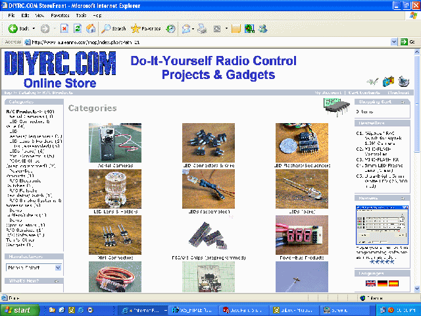
Task: Select the German flag language icon
Action: 382,283
